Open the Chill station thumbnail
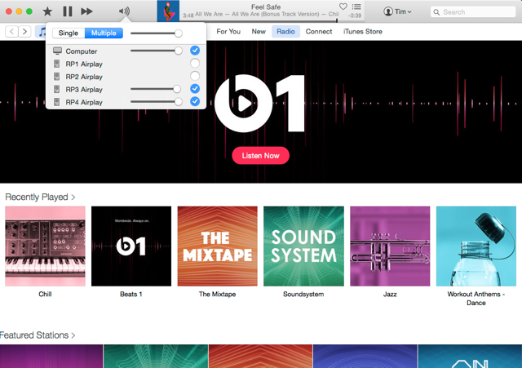522x368 pixels. tap(46, 246)
